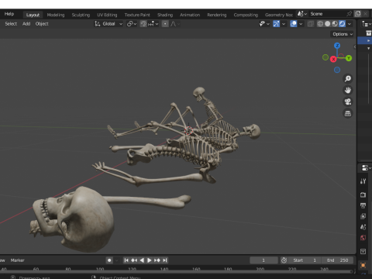Open the object type visibility dropdown

tap(264, 24)
